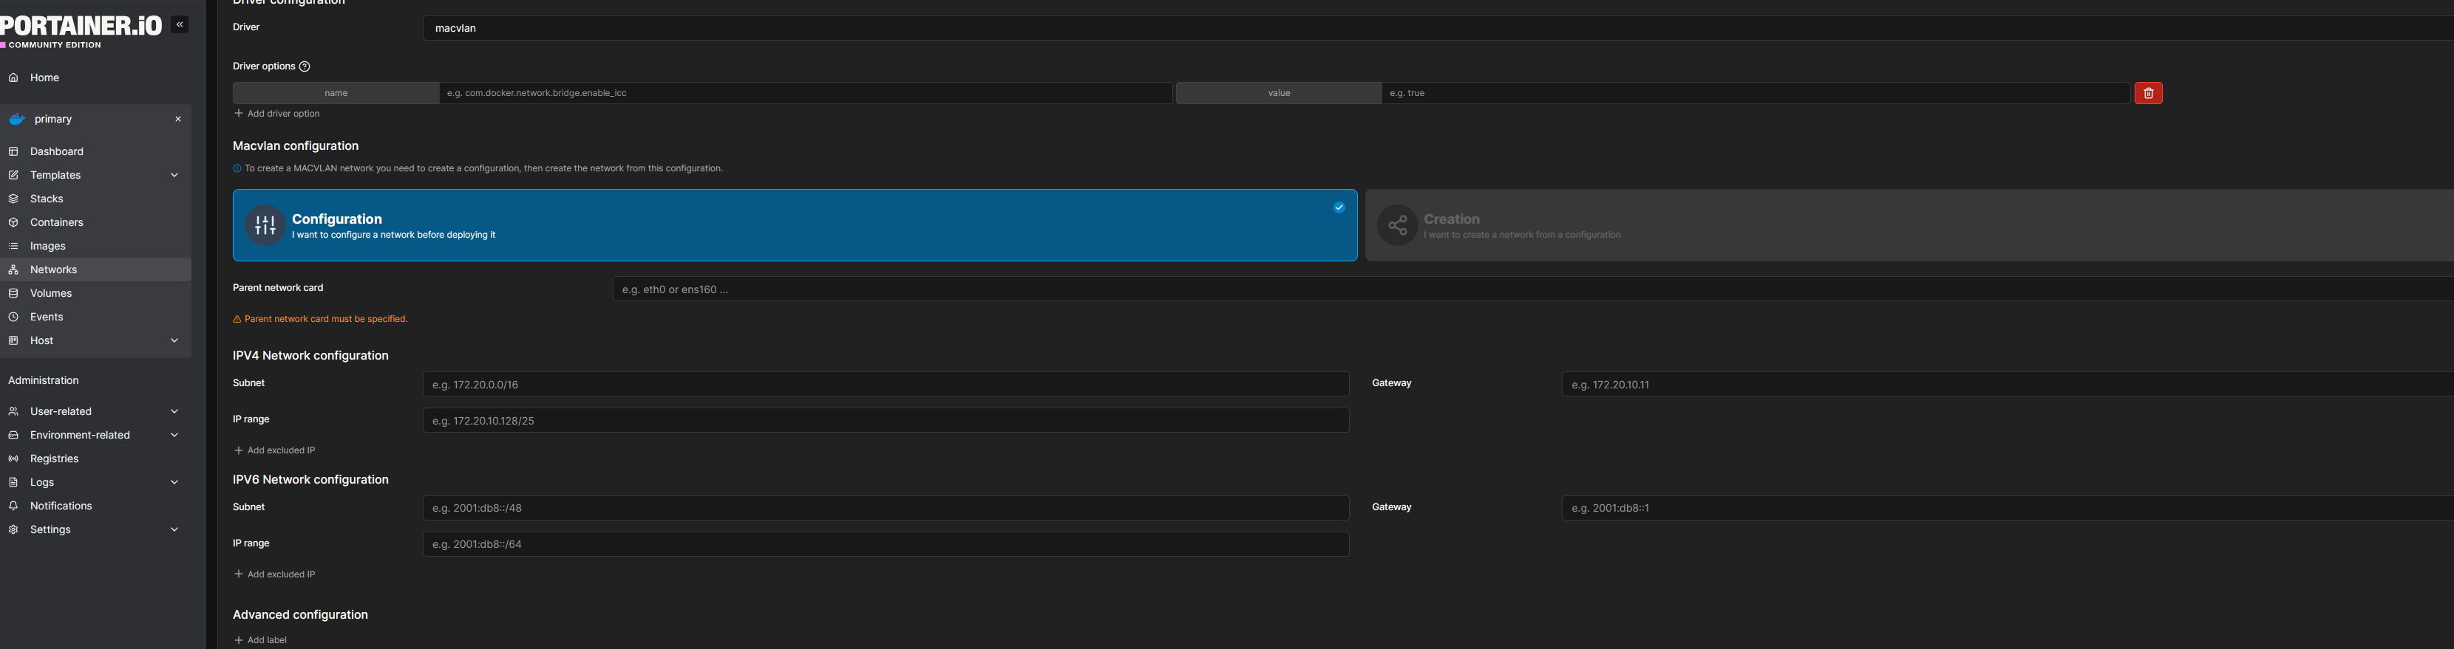Click the Parent network card input field
Image resolution: width=2454 pixels, height=649 pixels.
pos(1524,289)
